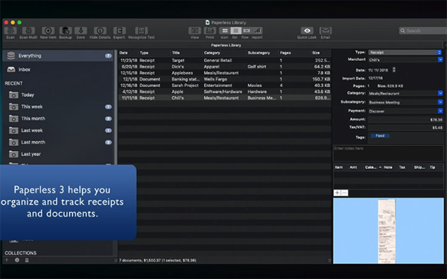Click the Date stepper arrows
447x279 pixels.
tap(394, 70)
